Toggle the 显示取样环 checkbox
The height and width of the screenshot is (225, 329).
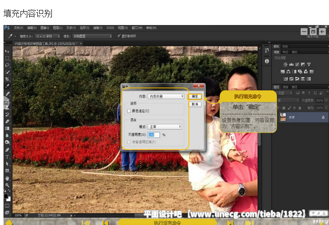coord(119,36)
